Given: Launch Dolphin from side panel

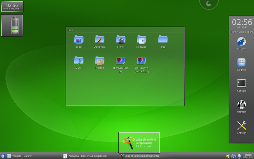Looking at the screenshot, I should click(241, 64).
